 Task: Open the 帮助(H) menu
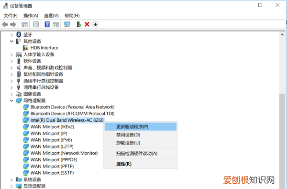(x=72, y=16)
